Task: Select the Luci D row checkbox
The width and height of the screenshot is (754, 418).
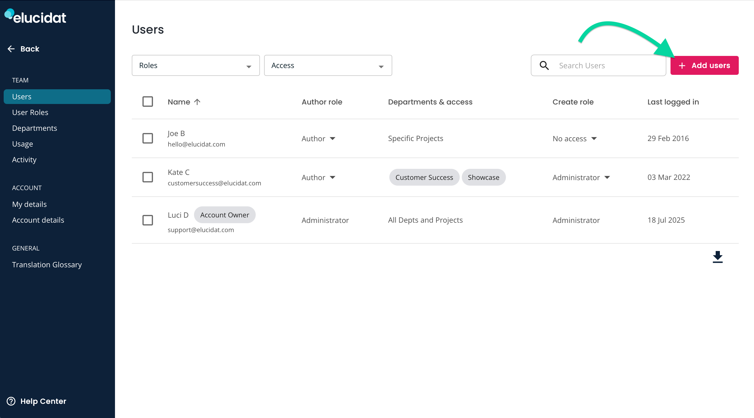Action: click(148, 220)
